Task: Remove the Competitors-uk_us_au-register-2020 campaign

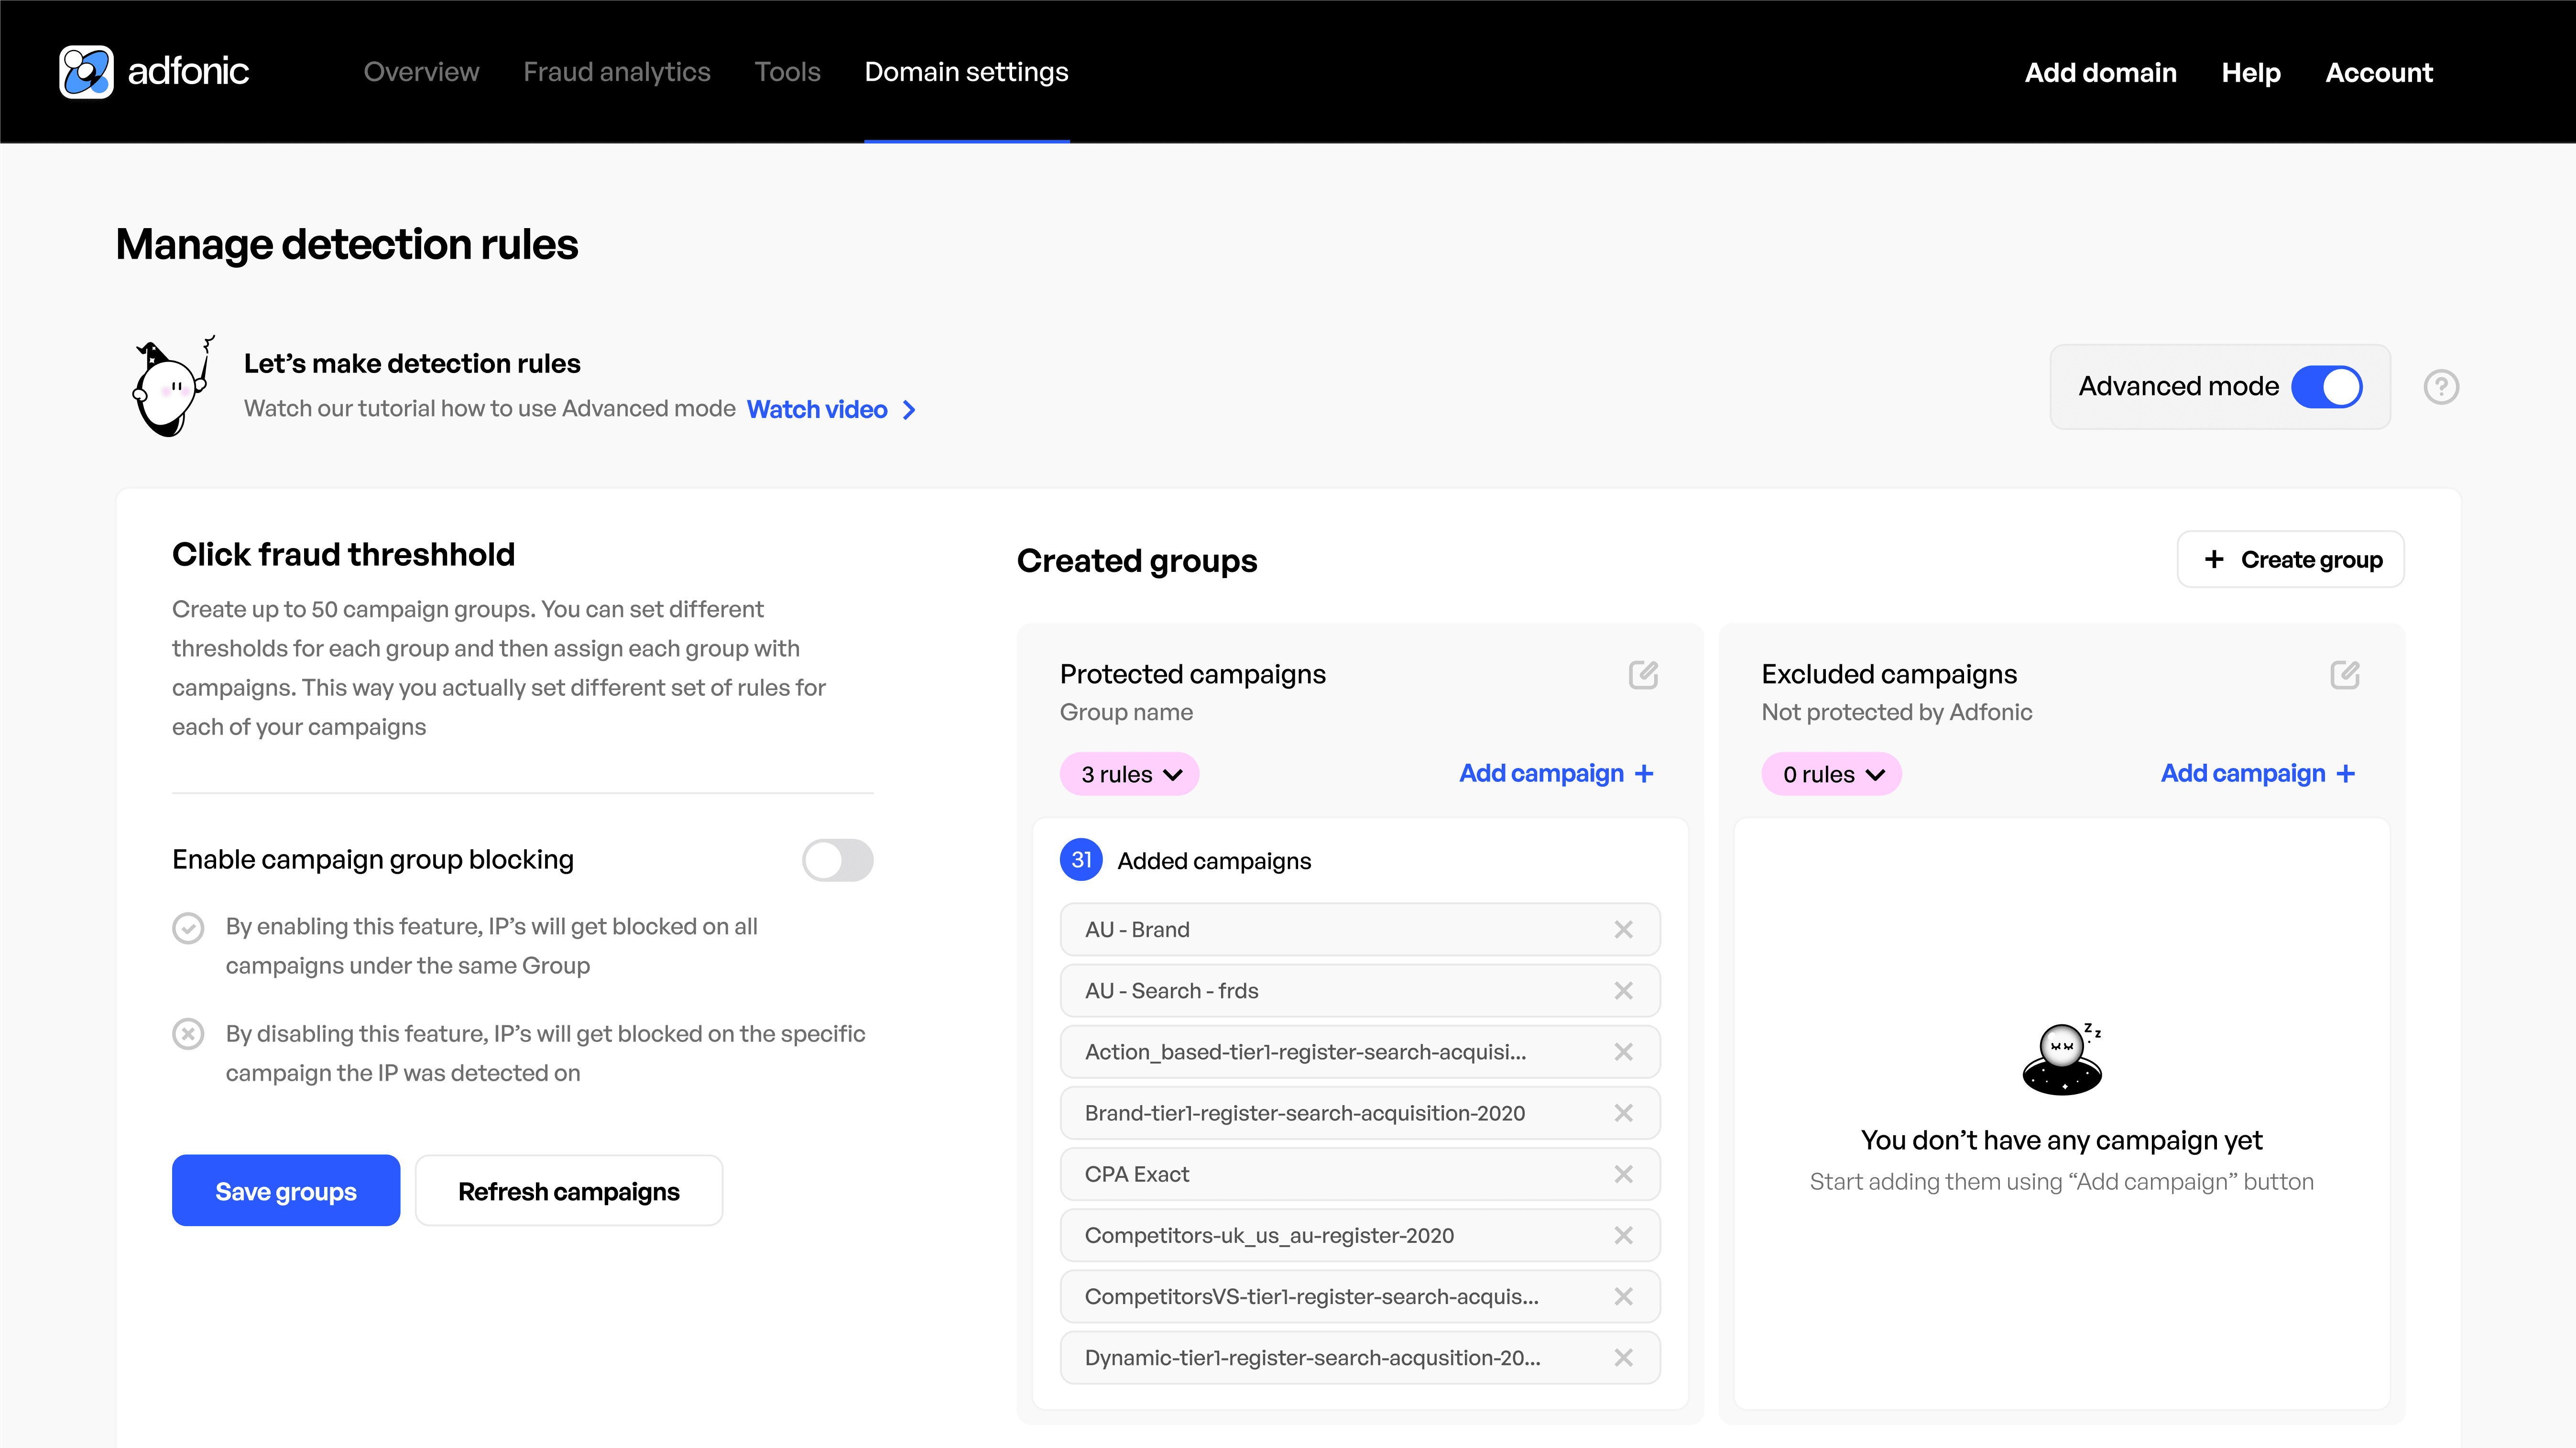Action: pos(1623,1235)
